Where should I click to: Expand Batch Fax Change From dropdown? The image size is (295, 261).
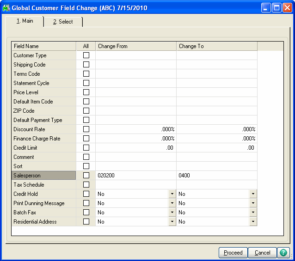(x=172, y=212)
